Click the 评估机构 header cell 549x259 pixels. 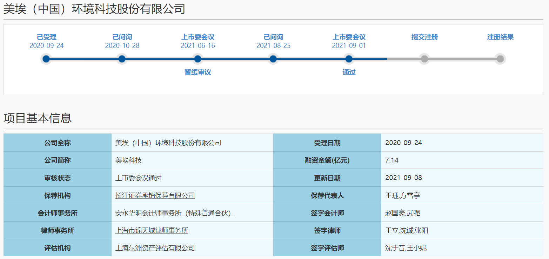(58, 248)
